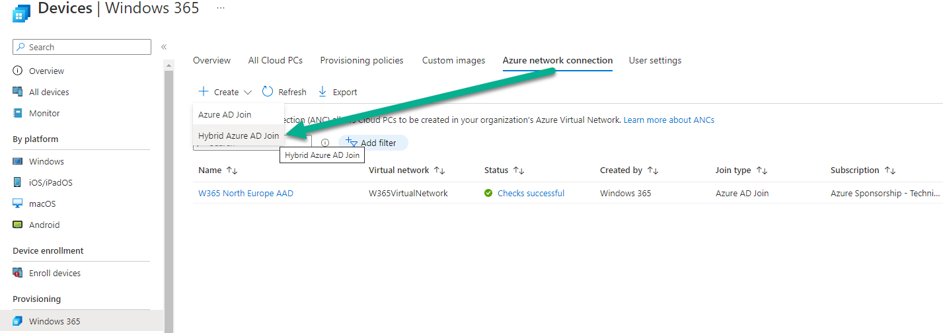The width and height of the screenshot is (943, 333).
Task: Click the Enroll devices icon
Action: click(18, 273)
